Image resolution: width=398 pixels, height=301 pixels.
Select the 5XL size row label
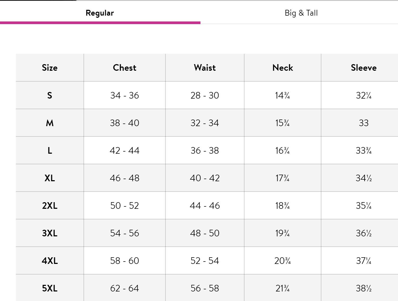click(50, 288)
